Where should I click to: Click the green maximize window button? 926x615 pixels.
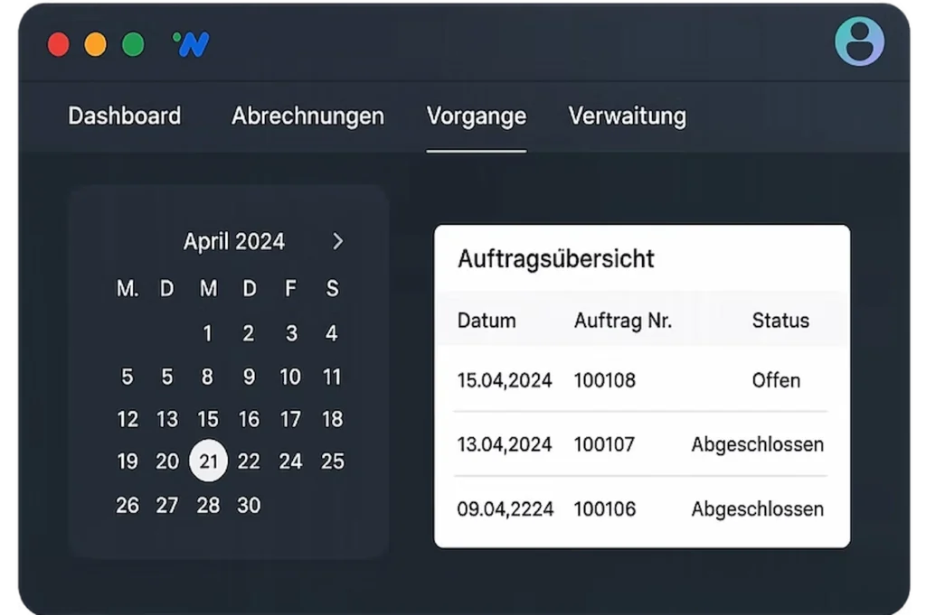(x=133, y=44)
